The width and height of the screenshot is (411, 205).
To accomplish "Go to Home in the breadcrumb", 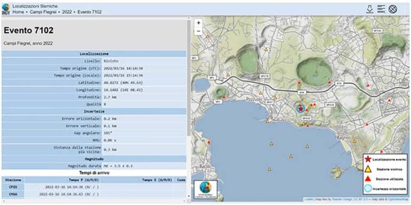I will click(18, 12).
